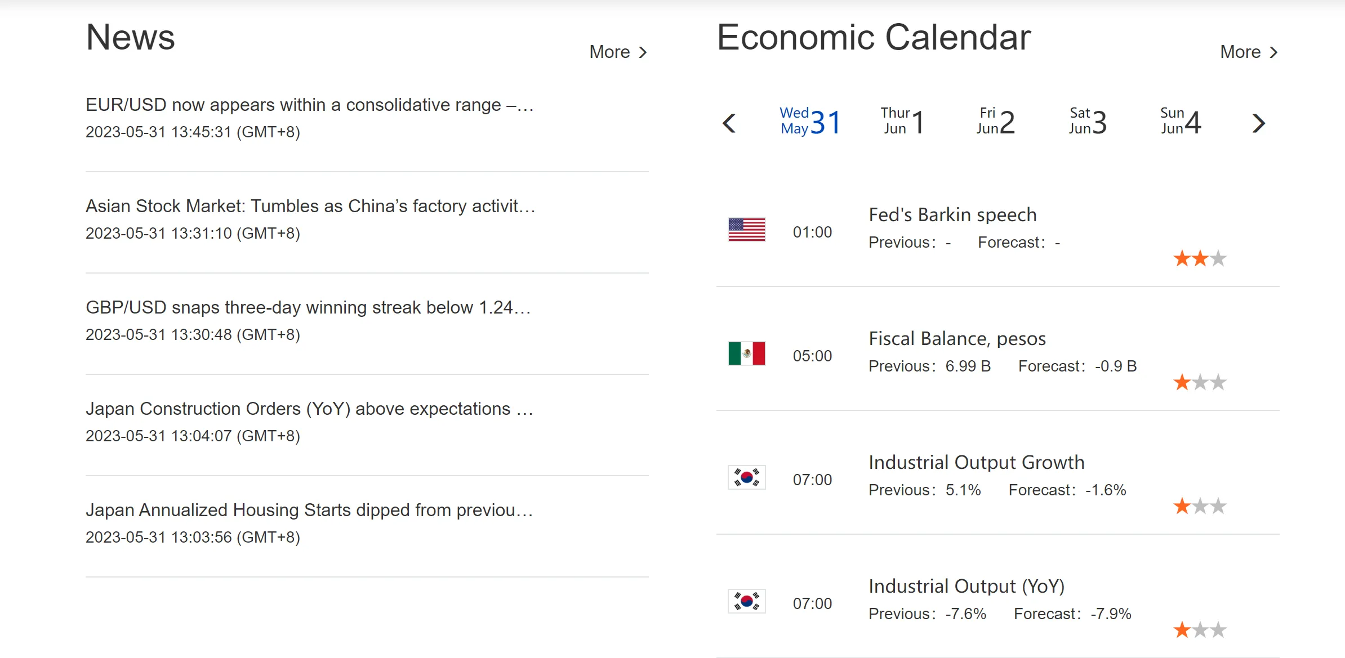Click the Korea flag beside Industrial Output (YoY)
1345x658 pixels.
click(746, 601)
